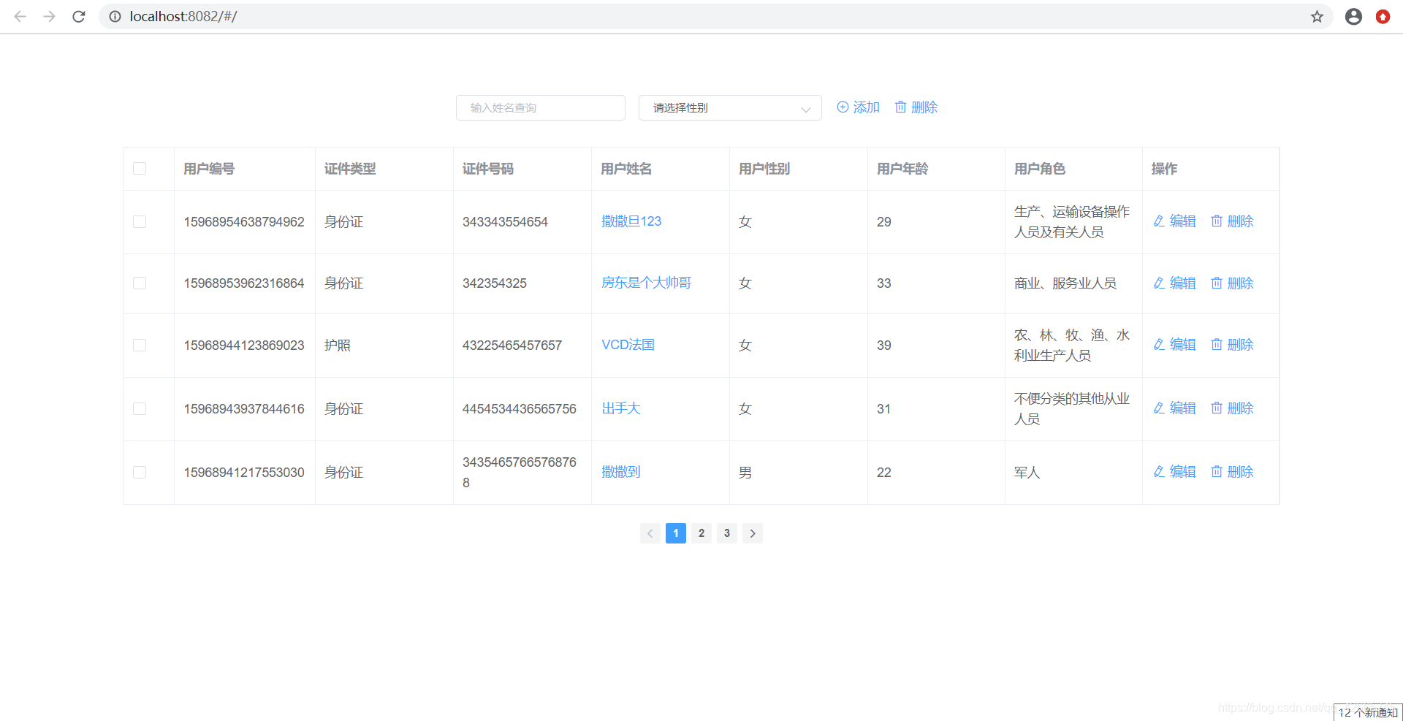This screenshot has height=721, width=1403.
Task: Open user link 撒撒旦123
Action: click(631, 221)
